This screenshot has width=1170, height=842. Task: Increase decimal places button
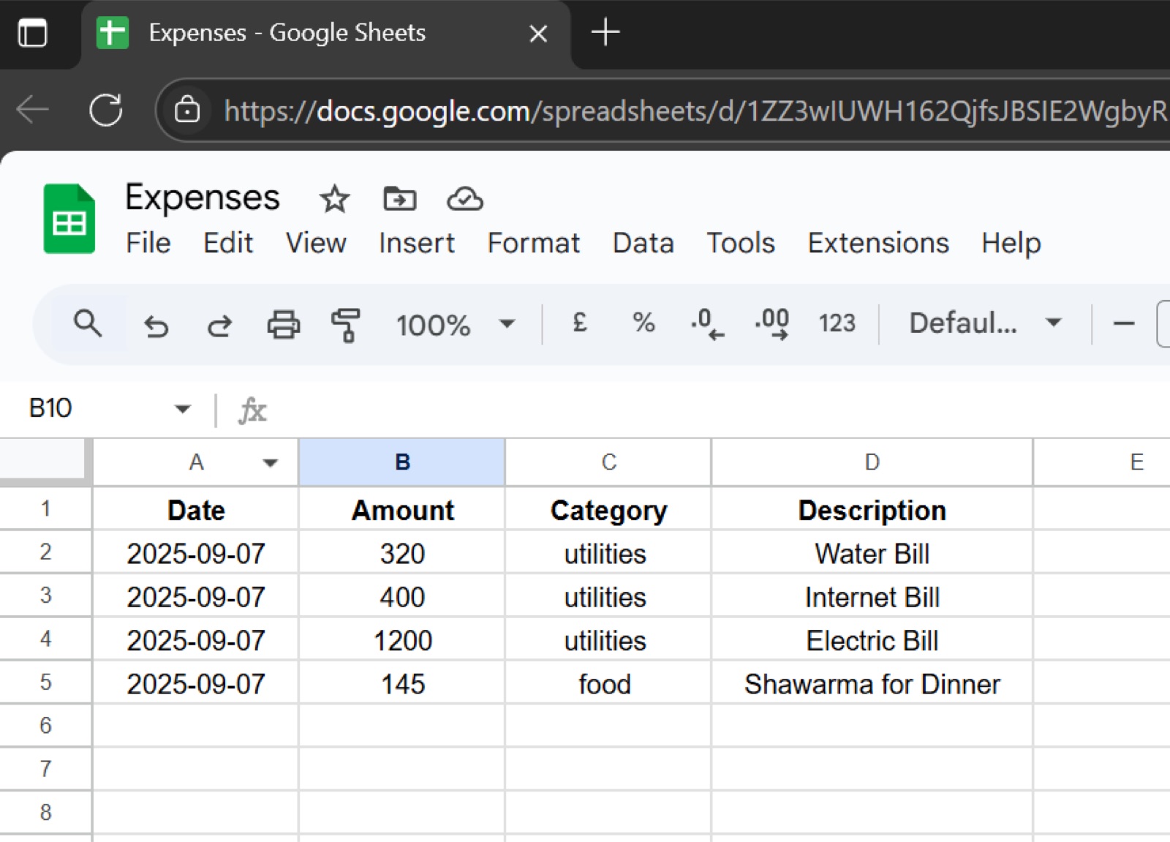pyautogui.click(x=771, y=323)
